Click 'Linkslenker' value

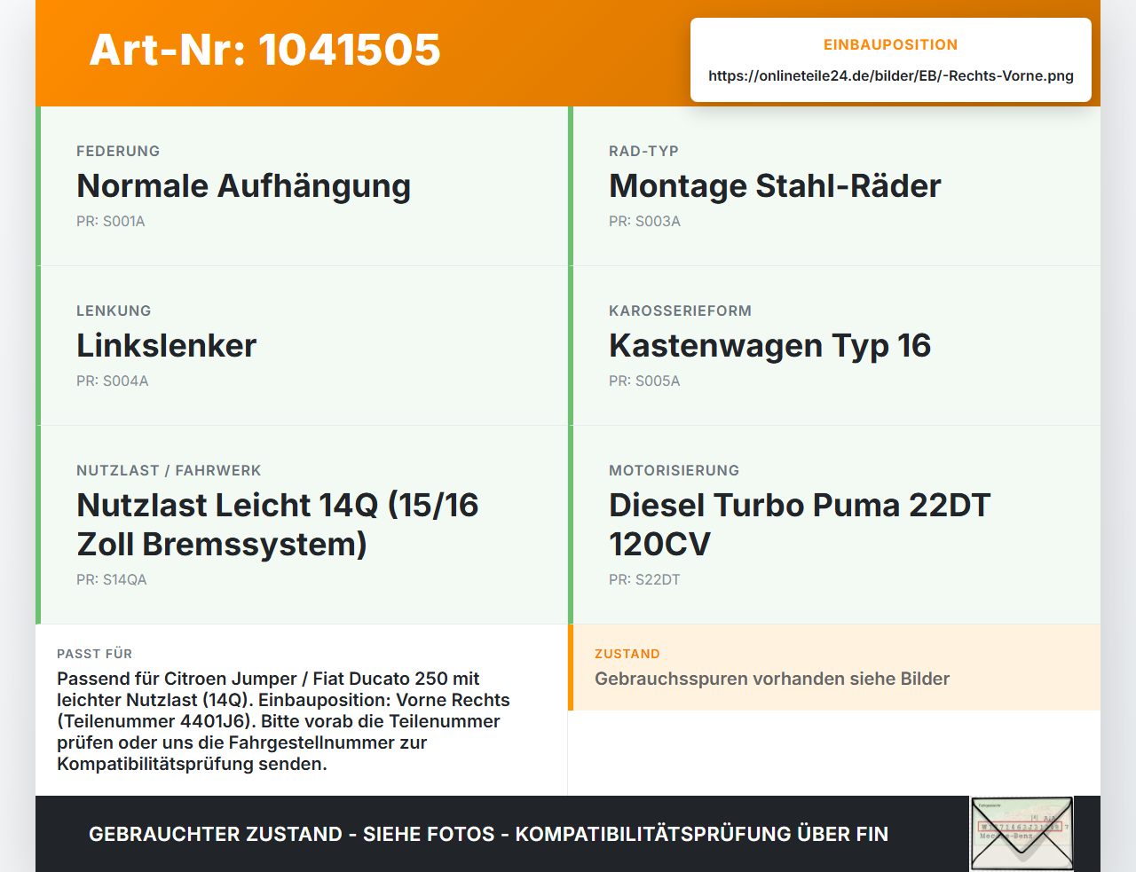tap(167, 346)
